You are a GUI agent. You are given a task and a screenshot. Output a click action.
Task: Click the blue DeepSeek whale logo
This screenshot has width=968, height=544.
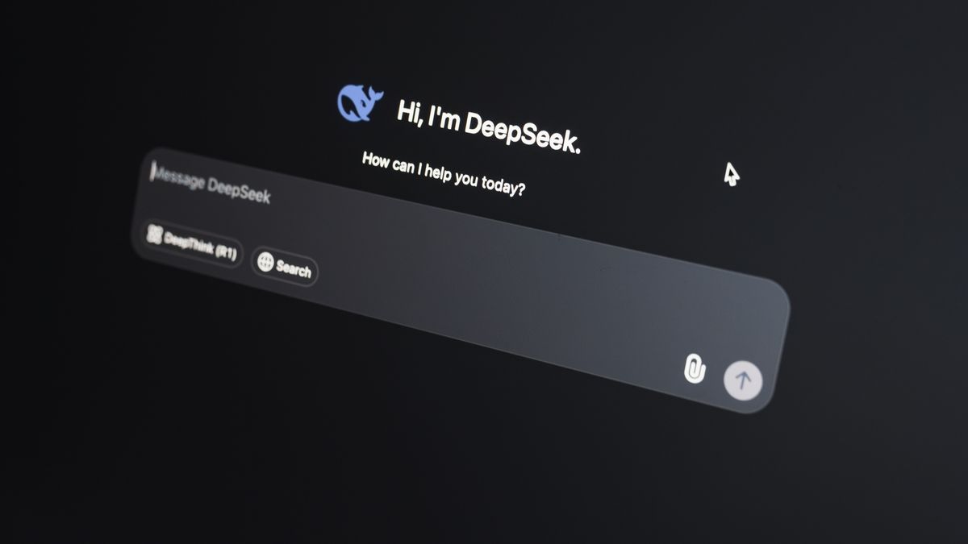point(360,102)
